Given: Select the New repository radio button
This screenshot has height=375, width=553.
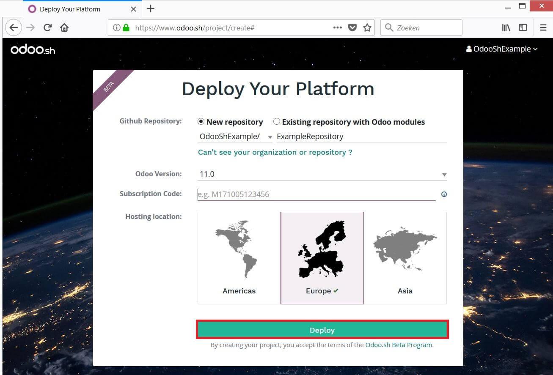Looking at the screenshot, I should pyautogui.click(x=201, y=122).
